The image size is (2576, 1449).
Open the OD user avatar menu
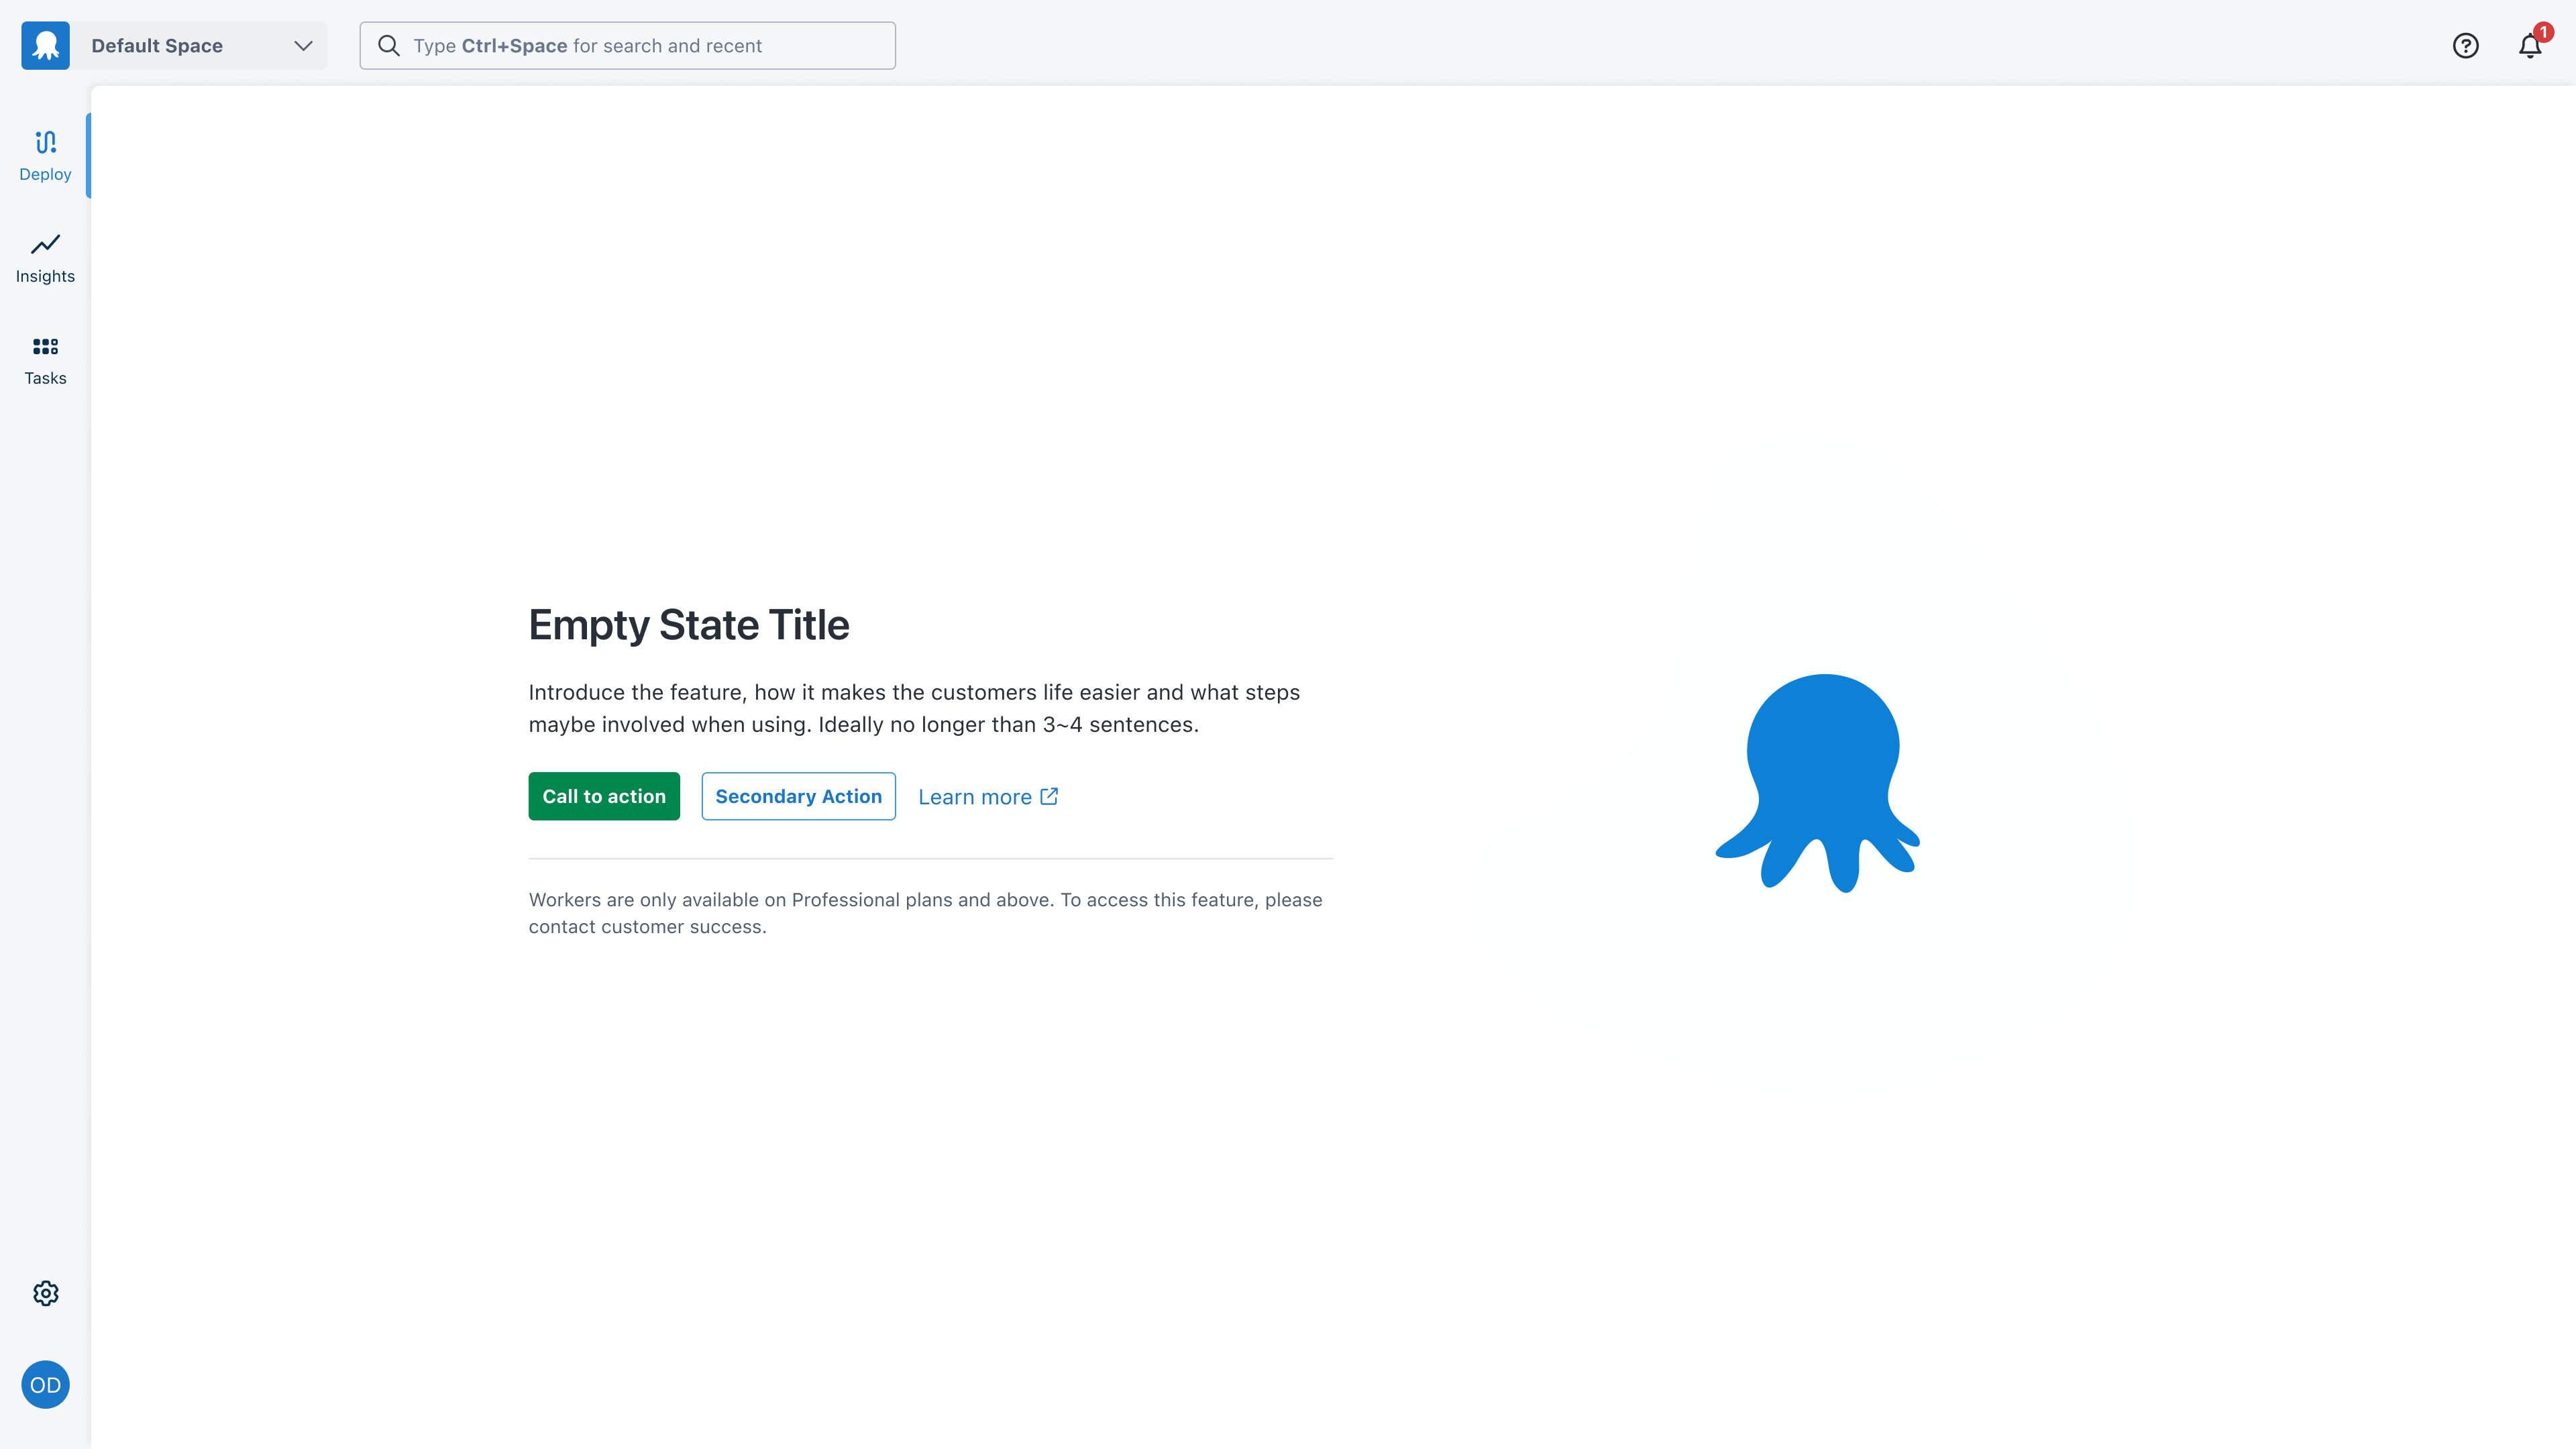pyautogui.click(x=45, y=1385)
